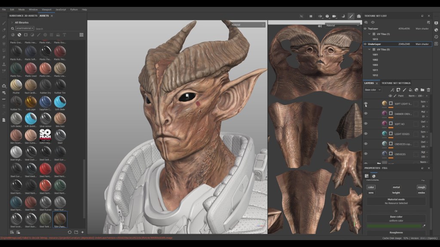
Task: Add effect with magic wand icon
Action: (x=392, y=90)
